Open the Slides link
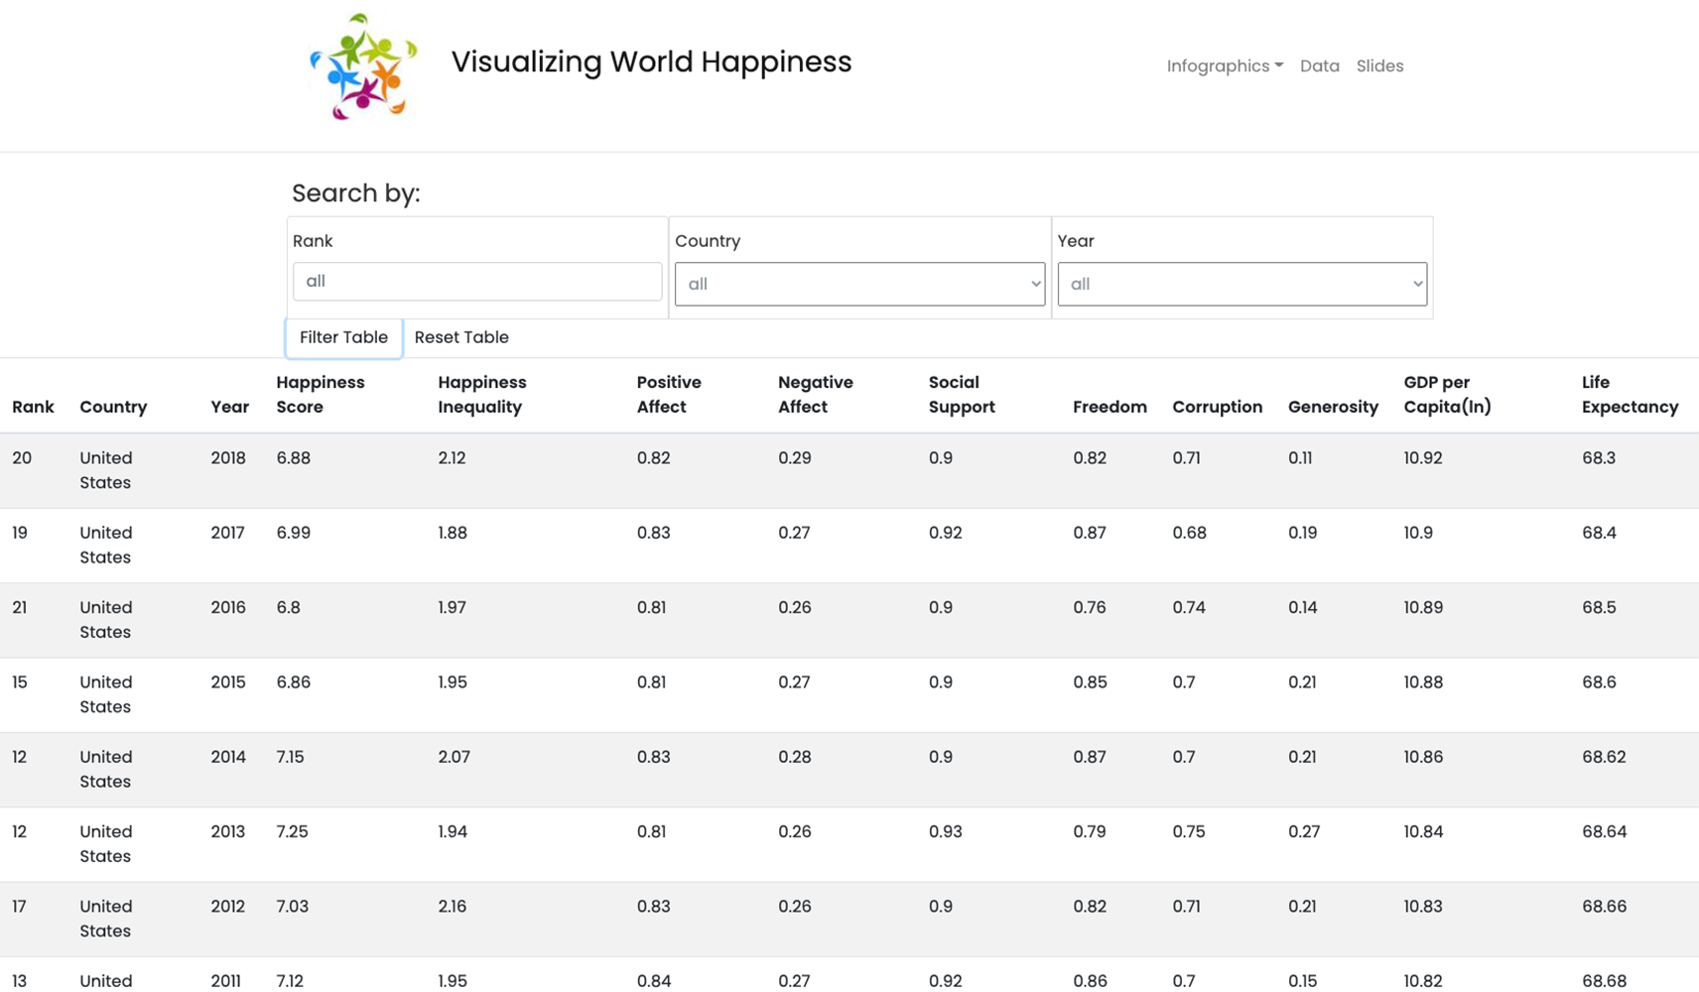 point(1379,65)
